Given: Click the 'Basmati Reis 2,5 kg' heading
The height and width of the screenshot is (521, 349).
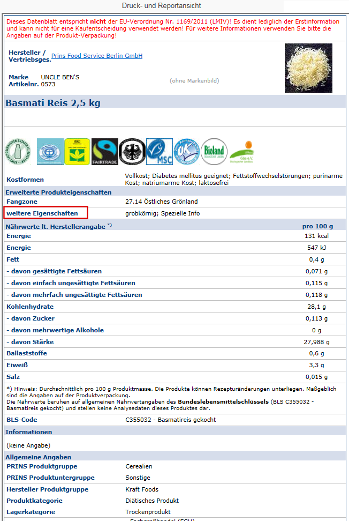Looking at the screenshot, I should [53, 103].
